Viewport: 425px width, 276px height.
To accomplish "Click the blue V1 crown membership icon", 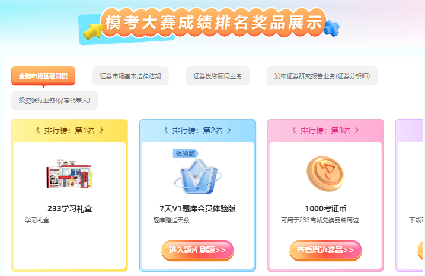I will tap(197, 176).
